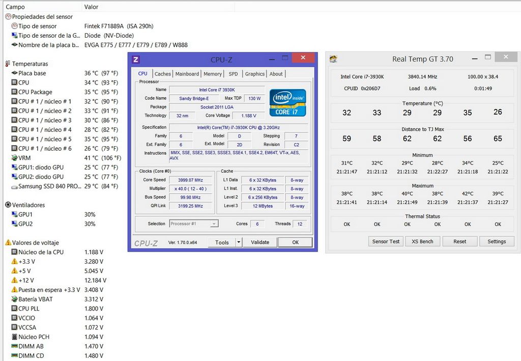Click the Core Speed 3999.07 MHz field
Image resolution: width=521 pixels, height=361 pixels.
click(x=190, y=180)
